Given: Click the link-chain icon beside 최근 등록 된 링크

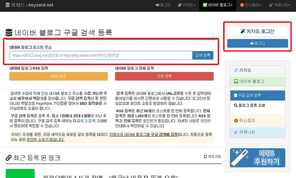Looking at the screenshot, I should tap(9, 157).
